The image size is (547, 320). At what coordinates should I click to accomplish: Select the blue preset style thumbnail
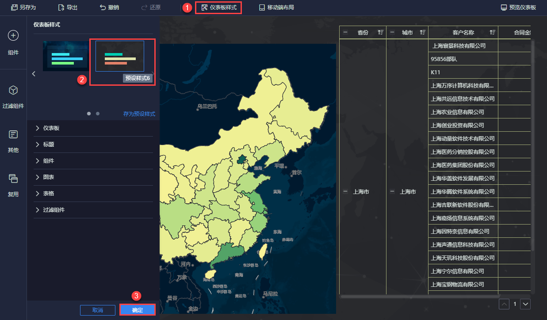tap(65, 56)
